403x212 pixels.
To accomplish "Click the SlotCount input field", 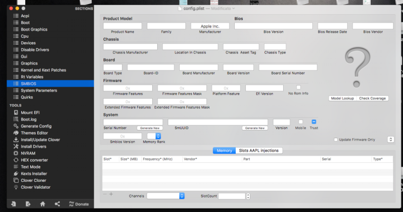I will [232, 196].
